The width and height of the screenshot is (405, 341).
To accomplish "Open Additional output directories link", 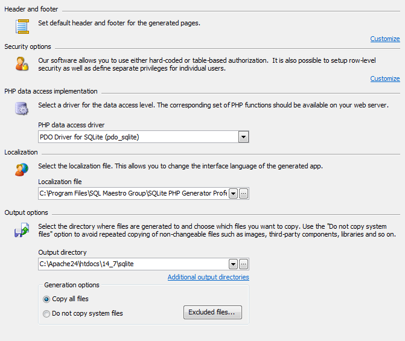I will point(208,277).
